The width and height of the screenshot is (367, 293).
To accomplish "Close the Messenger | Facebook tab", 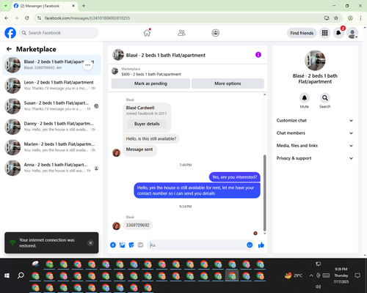I will click(x=73, y=6).
